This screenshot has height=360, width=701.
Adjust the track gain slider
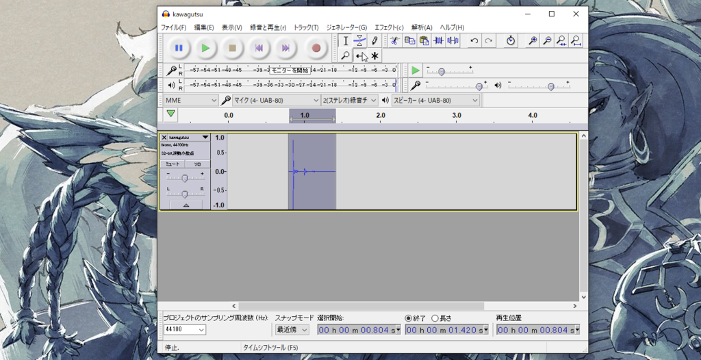point(184,179)
